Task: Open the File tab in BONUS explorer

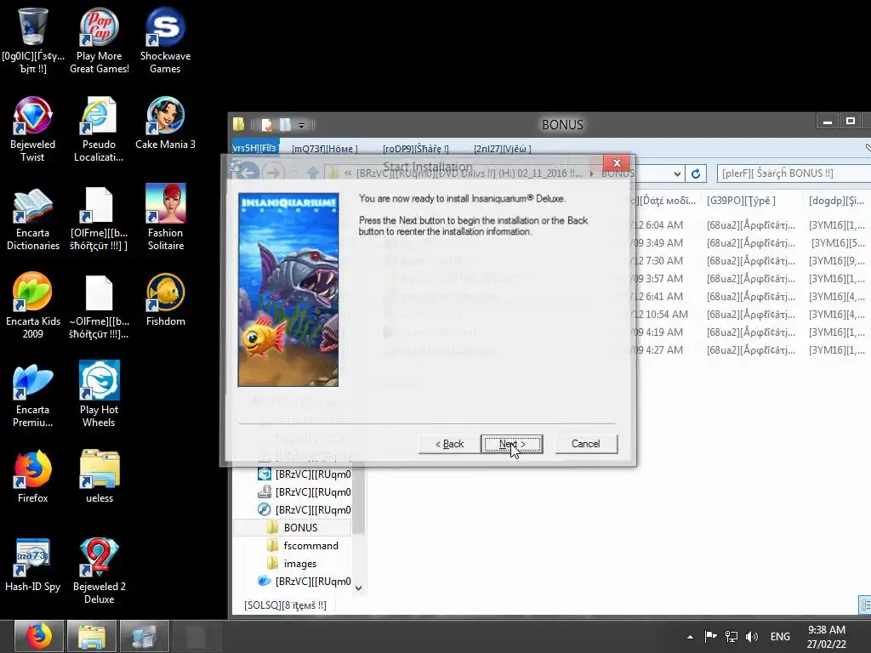Action: pyautogui.click(x=254, y=148)
